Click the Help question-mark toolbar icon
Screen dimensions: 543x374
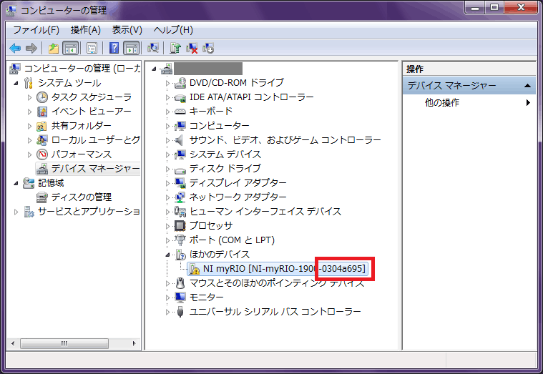(114, 49)
